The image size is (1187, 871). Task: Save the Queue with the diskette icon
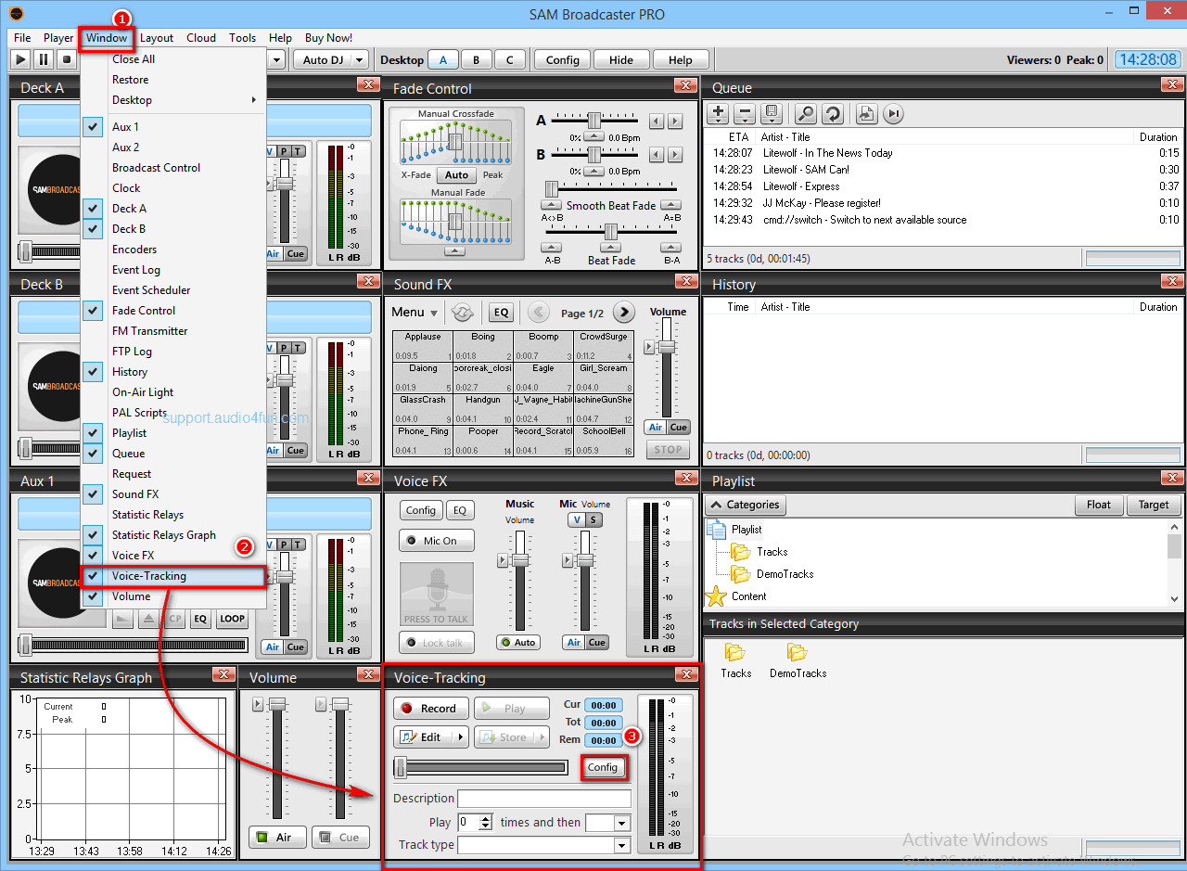[771, 113]
